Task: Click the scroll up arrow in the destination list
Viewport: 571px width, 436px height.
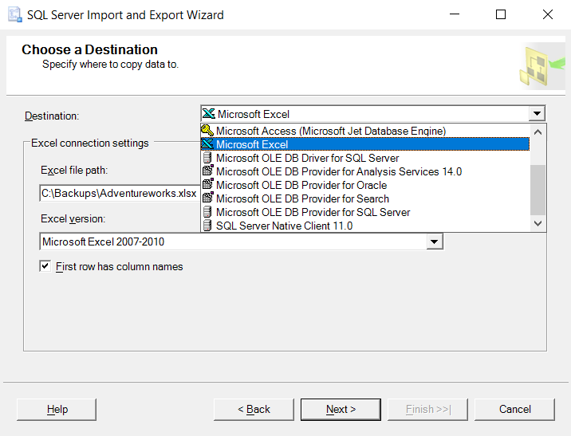Action: pyautogui.click(x=538, y=132)
